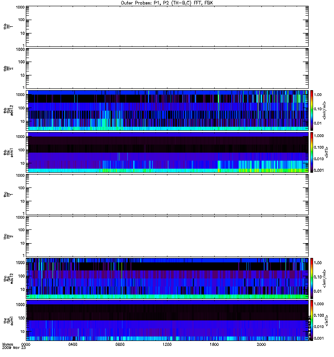
Task: Click "0.10" on the thb edc12 color bar scale
Action: 318,109
